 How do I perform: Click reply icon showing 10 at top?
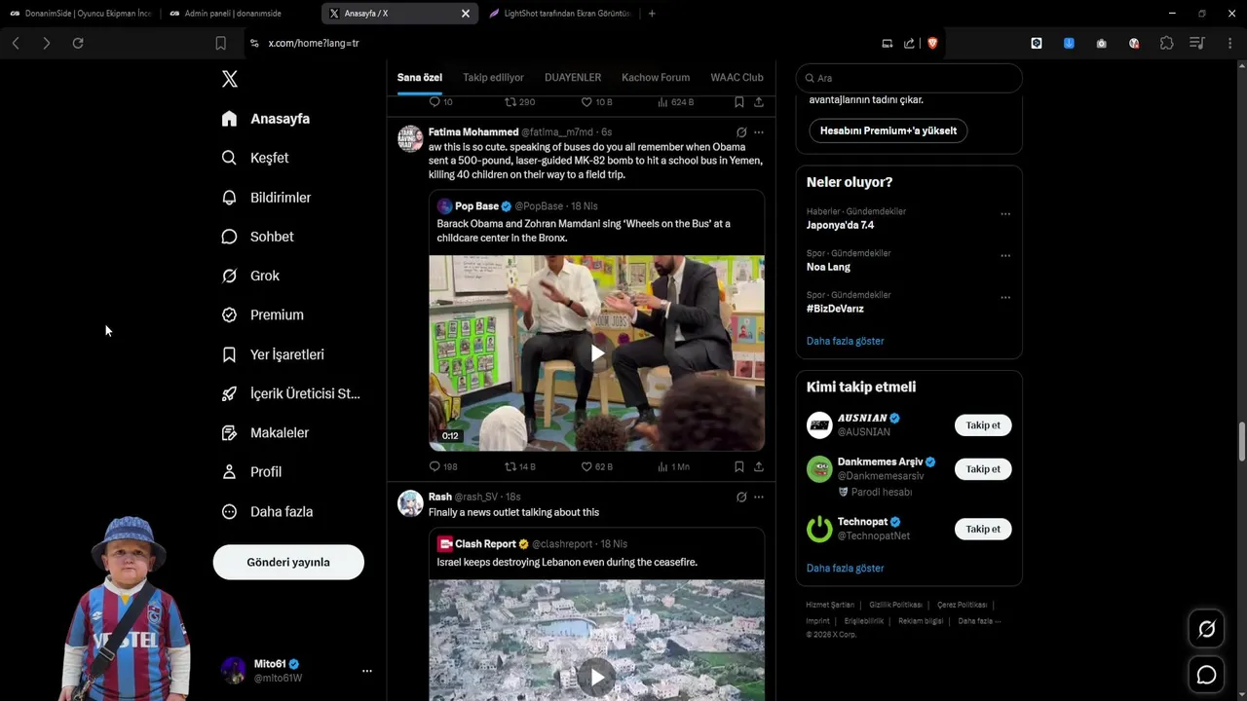tap(435, 101)
